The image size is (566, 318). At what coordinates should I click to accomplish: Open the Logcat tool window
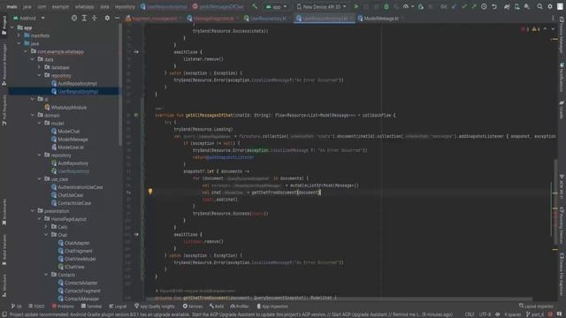click(118, 307)
